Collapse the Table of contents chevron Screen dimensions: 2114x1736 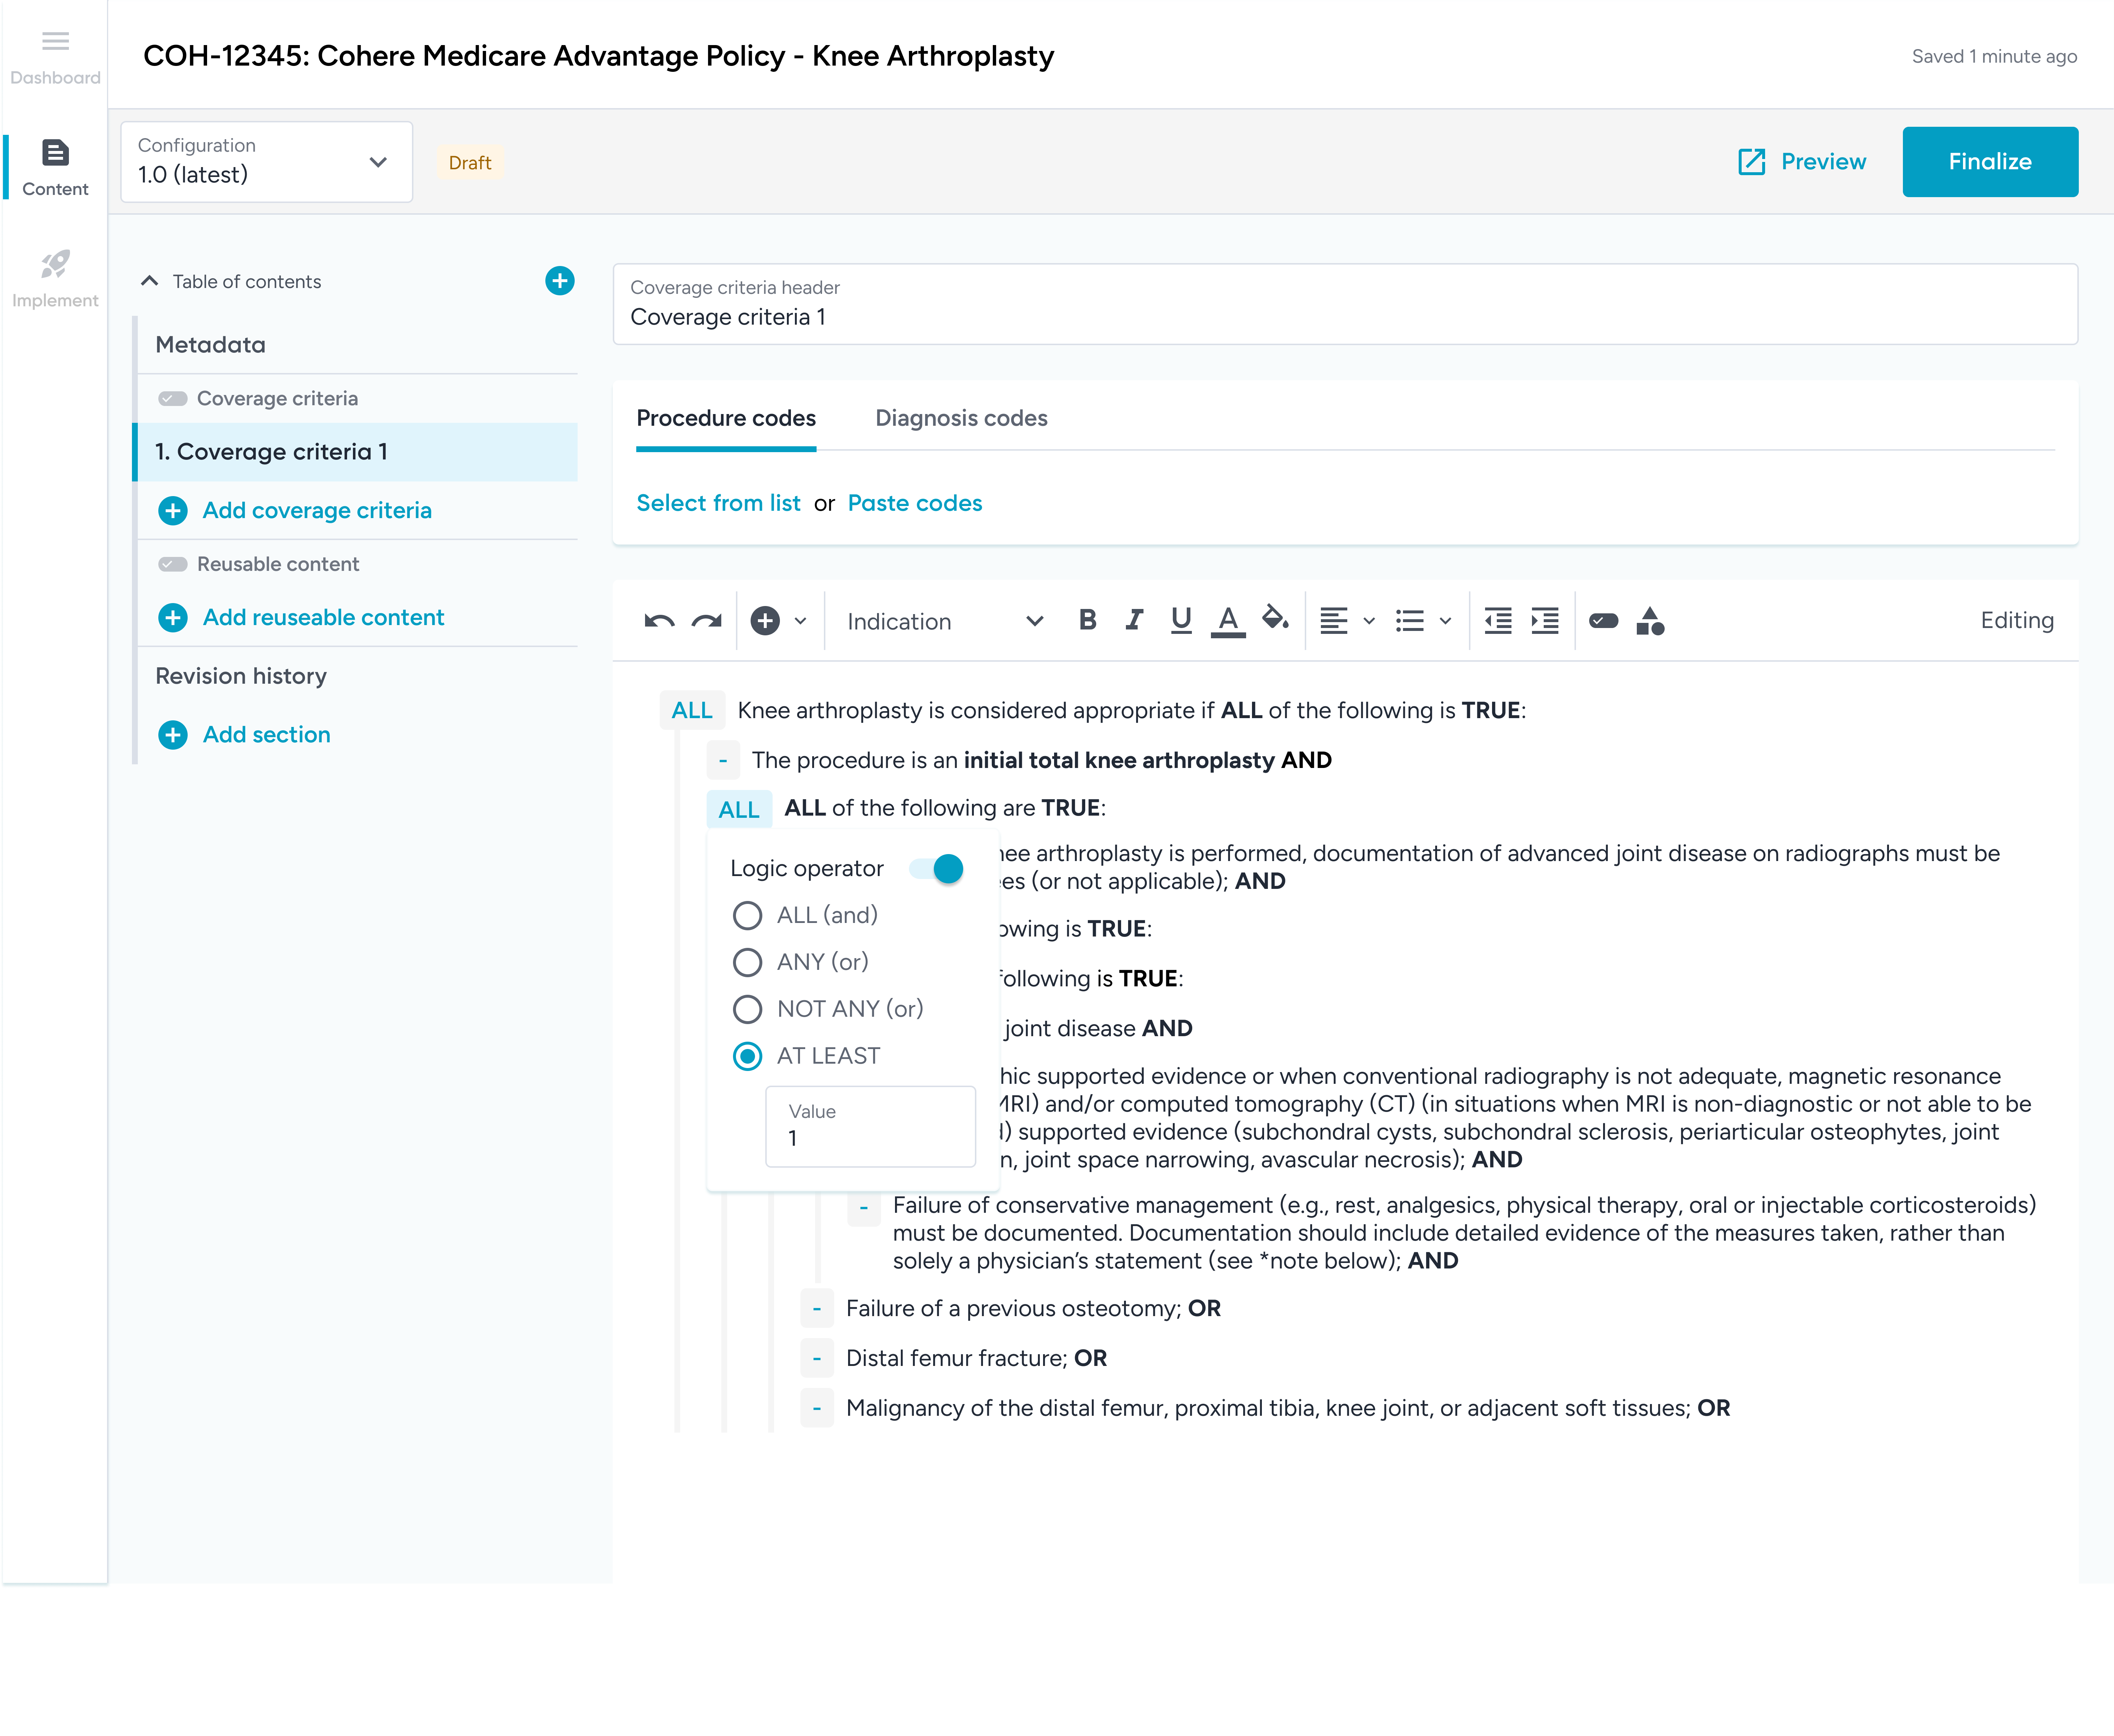[x=150, y=281]
